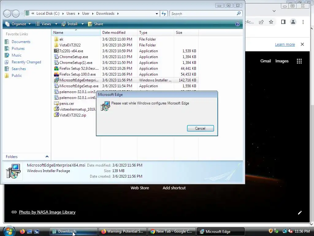Viewport: 314px width, 236px height.
Task: Switch to Warning: Potential S... taskbar window
Action: coord(122,231)
